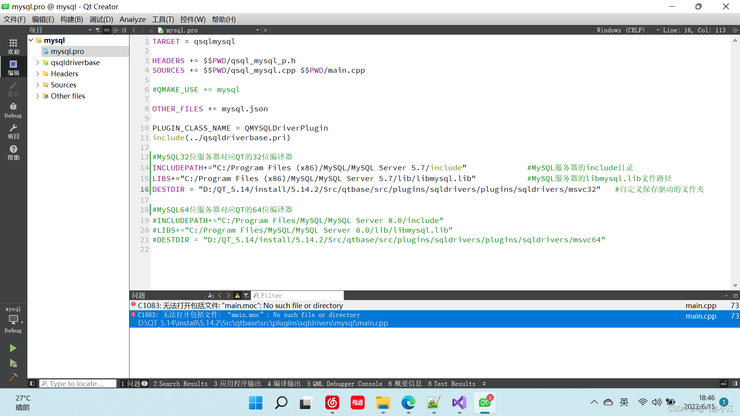The width and height of the screenshot is (740, 416).
Task: Switch to Debug mode in sidebar
Action: click(13, 110)
